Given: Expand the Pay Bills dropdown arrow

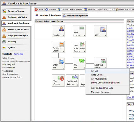Looking at the screenshot, I should coord(84,68).
